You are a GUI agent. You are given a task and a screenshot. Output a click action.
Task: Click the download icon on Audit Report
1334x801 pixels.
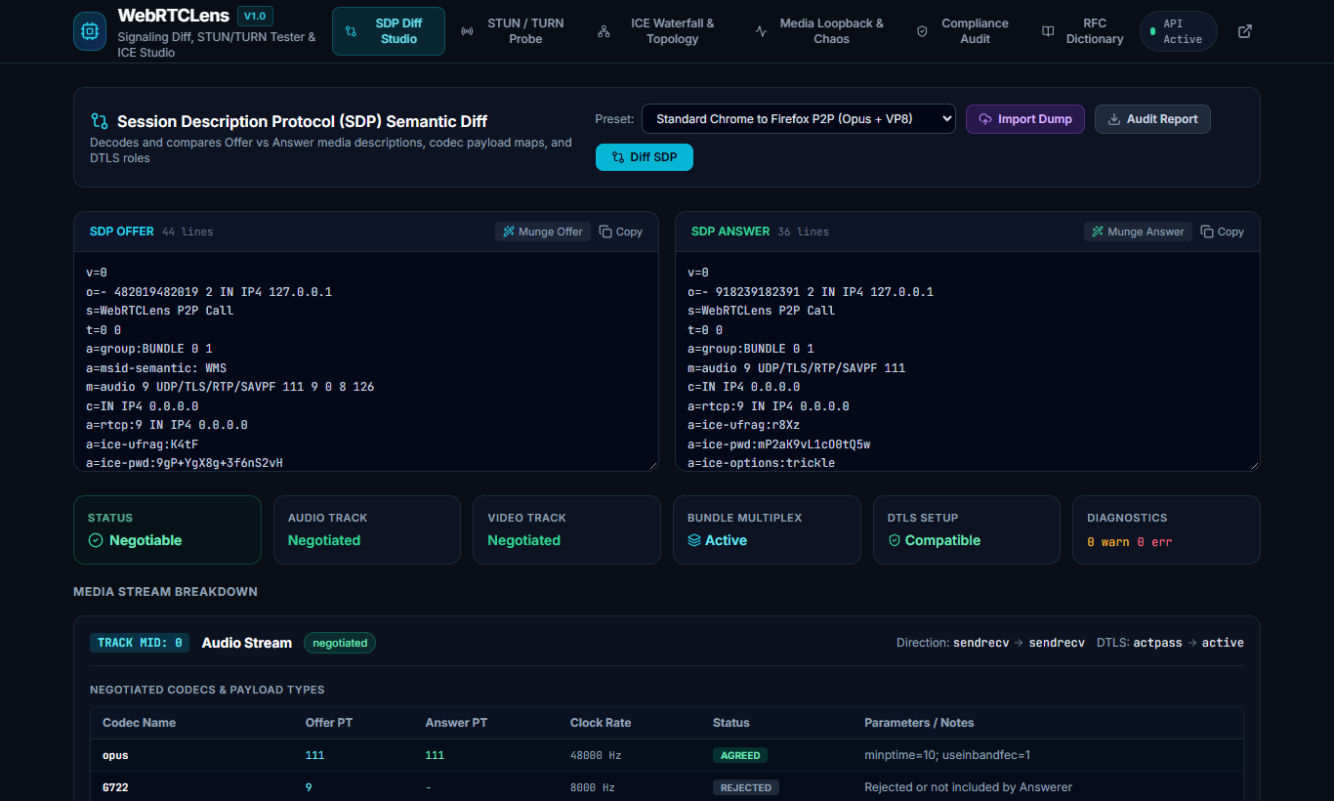click(1114, 119)
